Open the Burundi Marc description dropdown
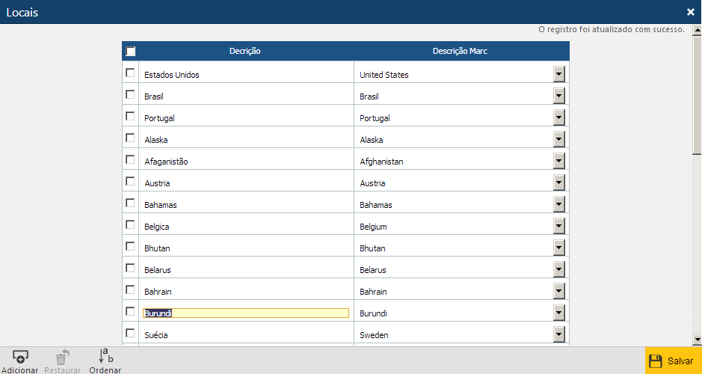 click(558, 313)
